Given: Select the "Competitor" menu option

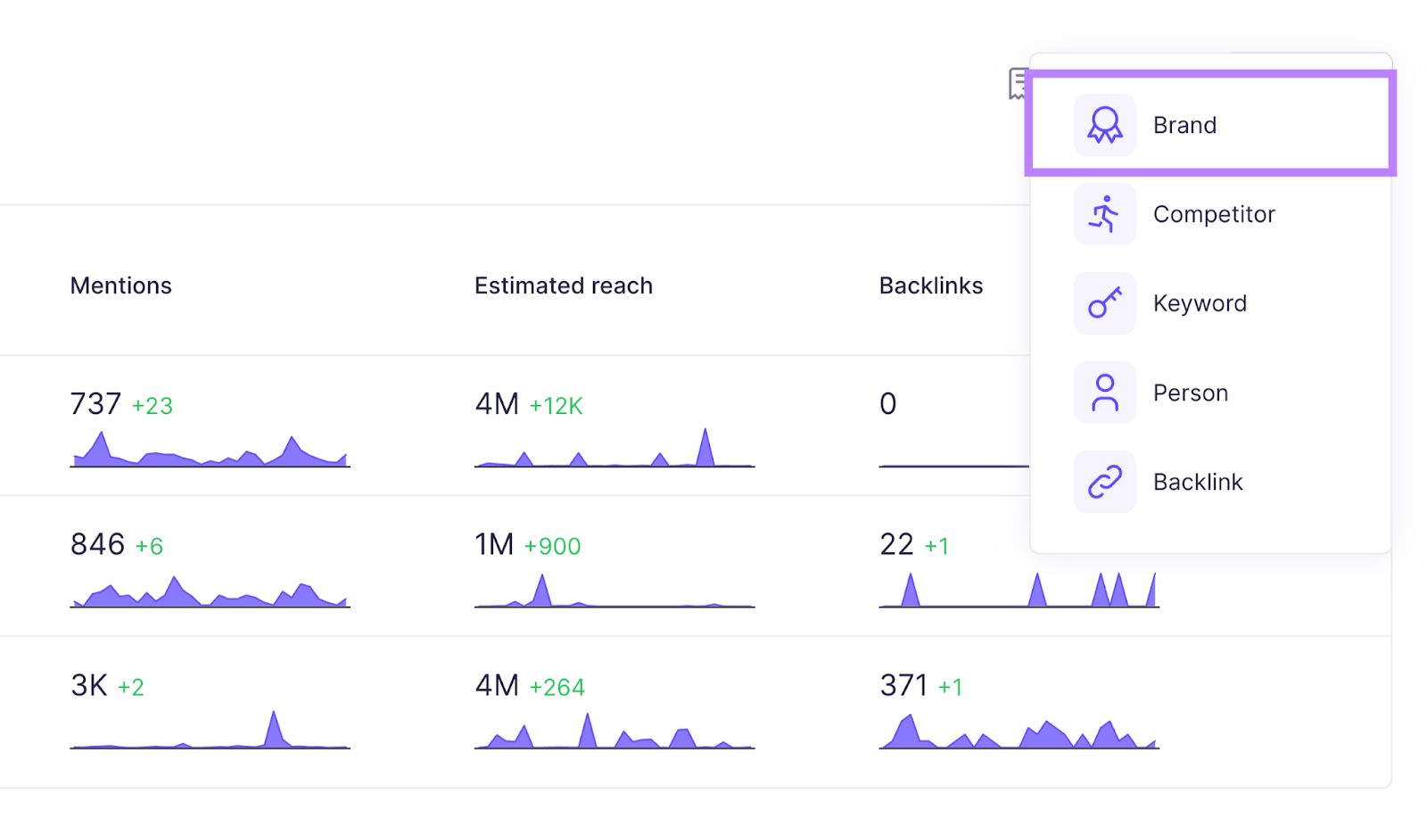Looking at the screenshot, I should (1214, 213).
